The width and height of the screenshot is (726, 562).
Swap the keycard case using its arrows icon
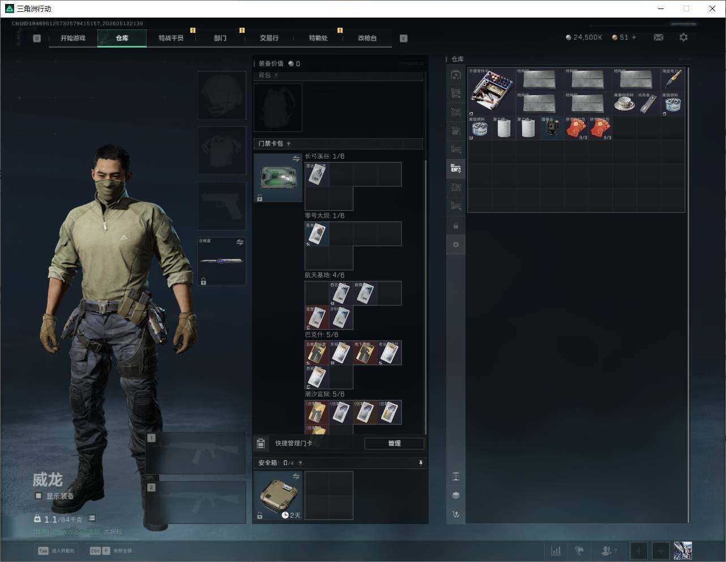[x=296, y=159]
